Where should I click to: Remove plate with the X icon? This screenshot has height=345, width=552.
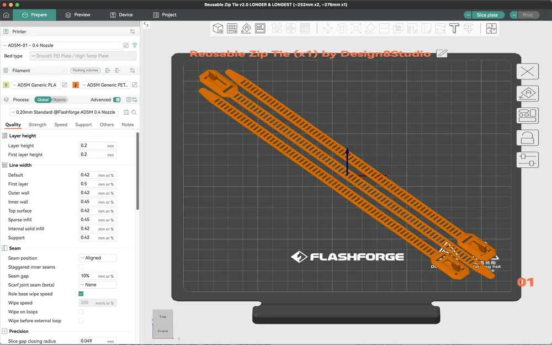pyautogui.click(x=527, y=71)
